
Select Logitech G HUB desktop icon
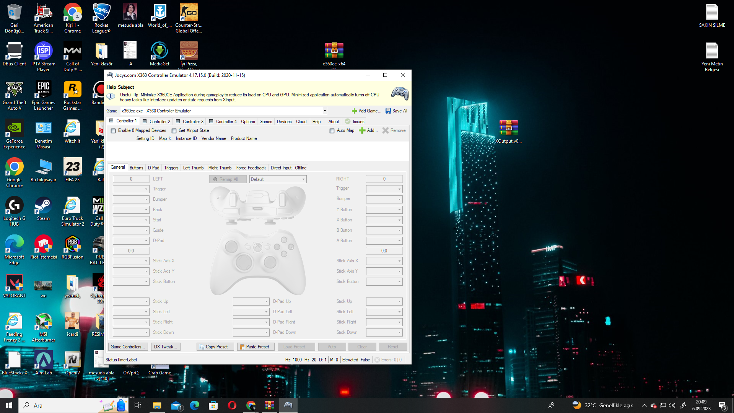[x=14, y=211]
